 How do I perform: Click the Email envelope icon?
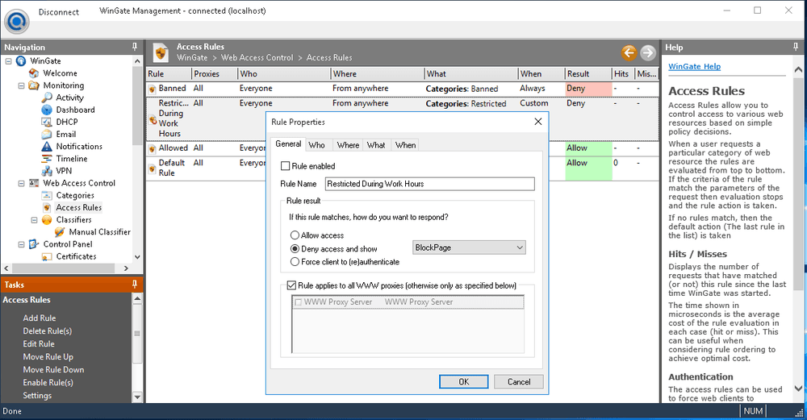(x=47, y=134)
